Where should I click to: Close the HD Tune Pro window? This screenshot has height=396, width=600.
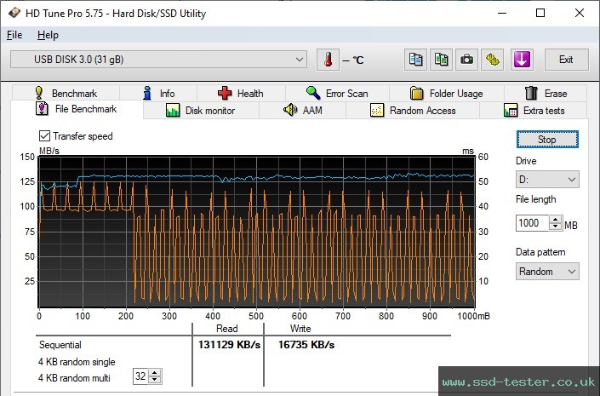(580, 13)
